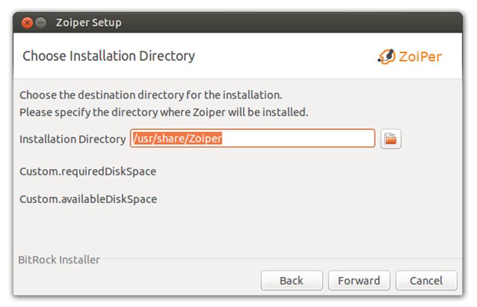Screen dimensions: 477x307
Task: Click the Choose Installation Directory heading
Action: click(x=108, y=56)
